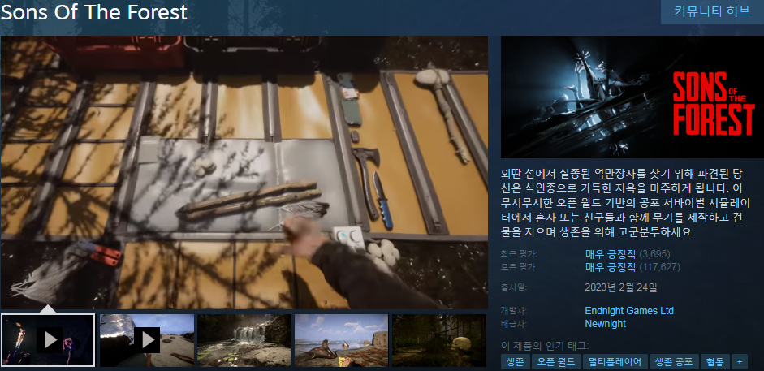The image size is (764, 371).
Task: Open publisher Newnight link
Action: tap(605, 324)
